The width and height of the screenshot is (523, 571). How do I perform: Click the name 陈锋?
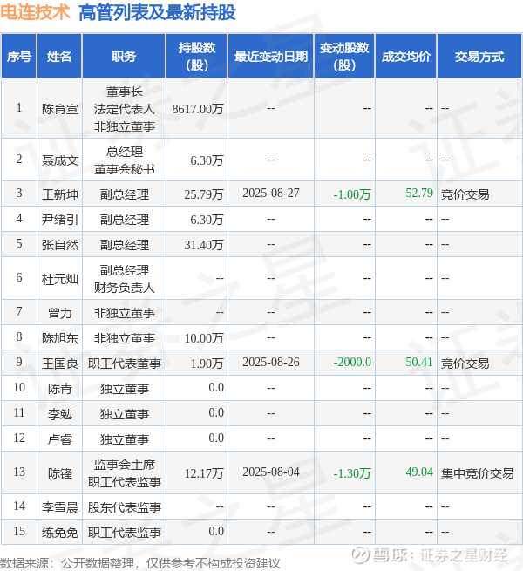(60, 473)
